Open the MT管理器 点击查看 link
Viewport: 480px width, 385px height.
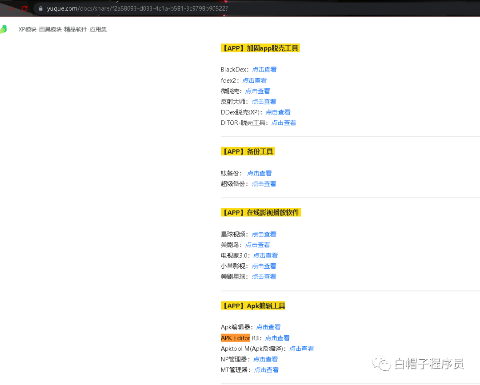[266, 370]
